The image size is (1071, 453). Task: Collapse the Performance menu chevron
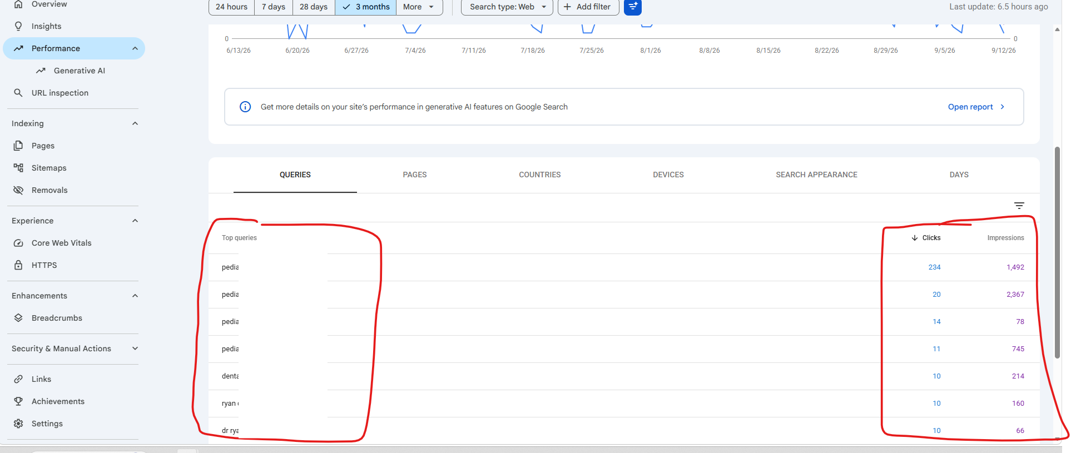[135, 48]
